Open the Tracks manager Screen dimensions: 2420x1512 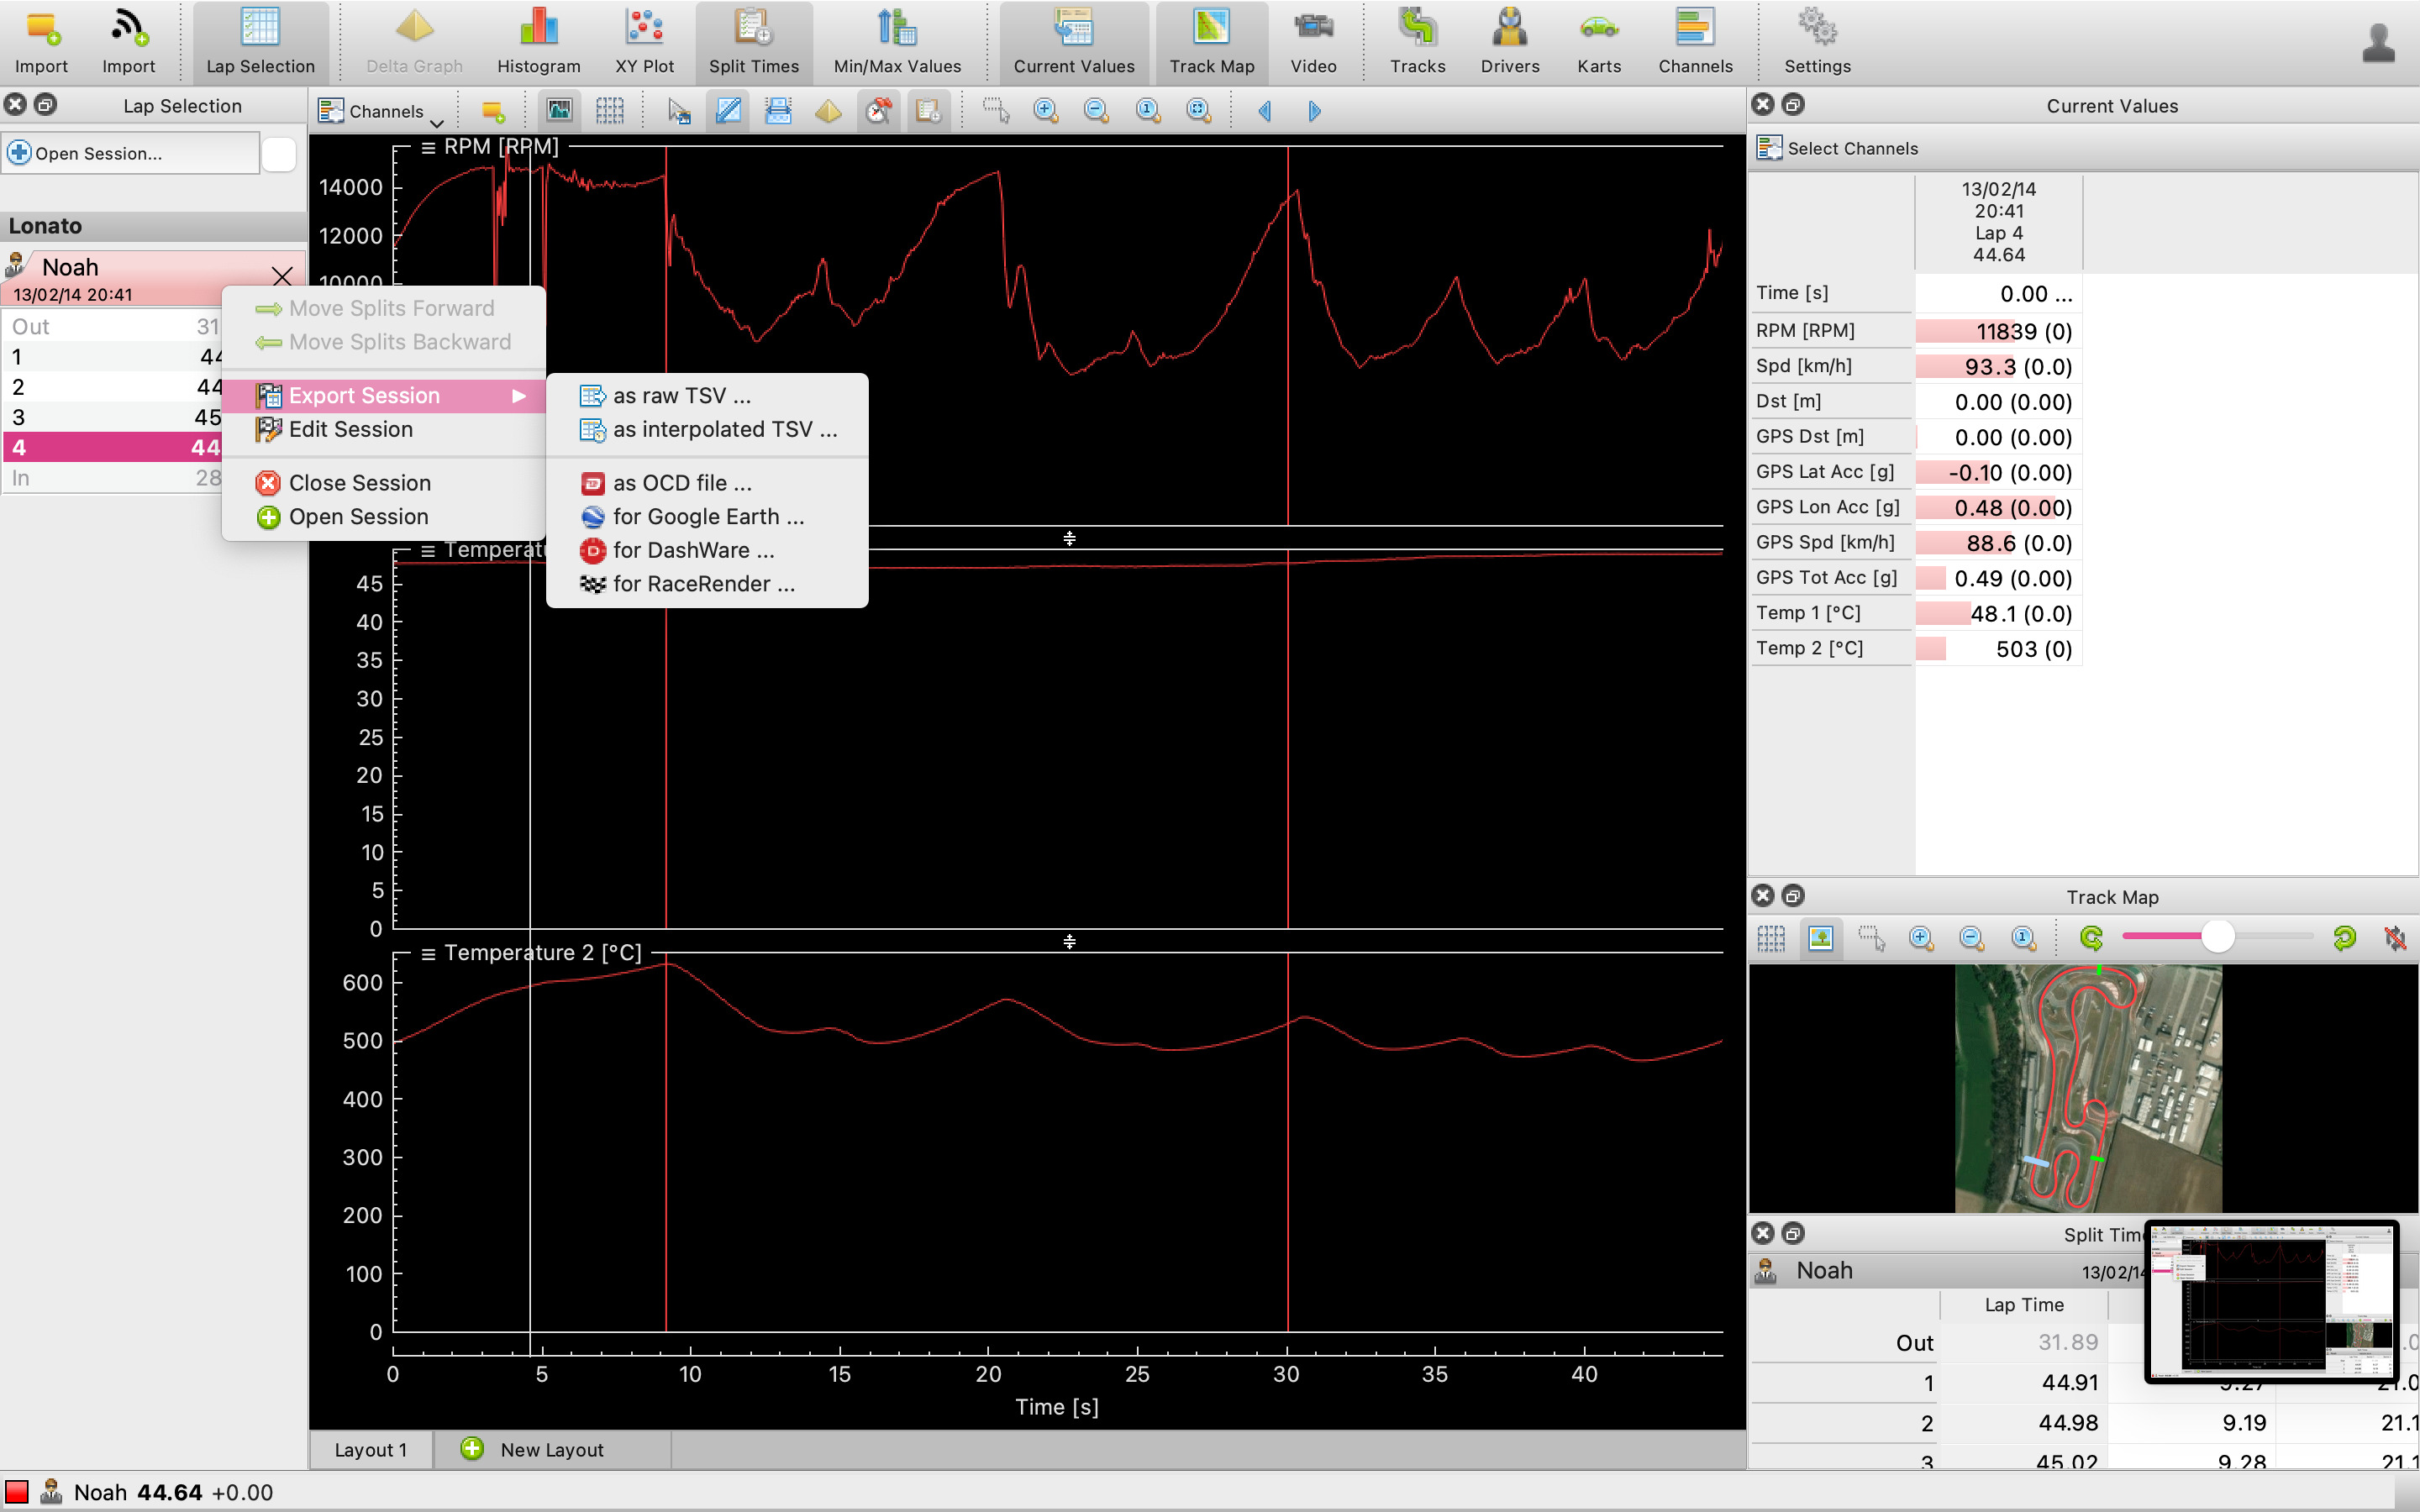click(x=1417, y=40)
